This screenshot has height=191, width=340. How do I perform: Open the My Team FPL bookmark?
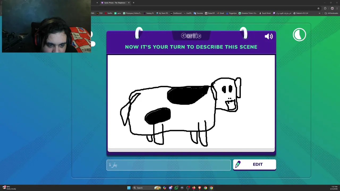click(x=162, y=13)
